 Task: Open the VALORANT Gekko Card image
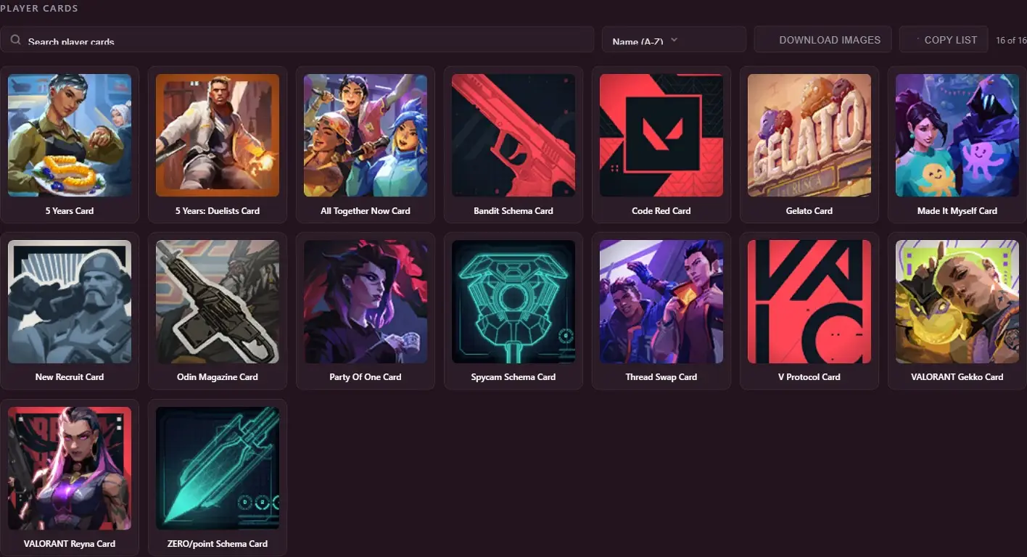tap(957, 302)
